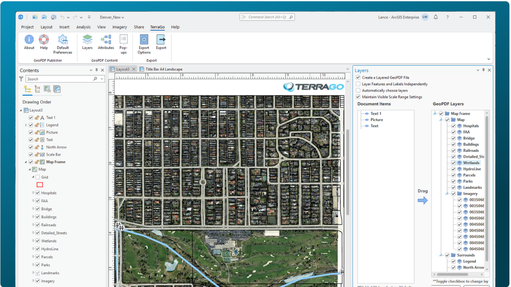Select the Title Bar A4 Landscape tab
The width and height of the screenshot is (511, 287).
(x=163, y=69)
